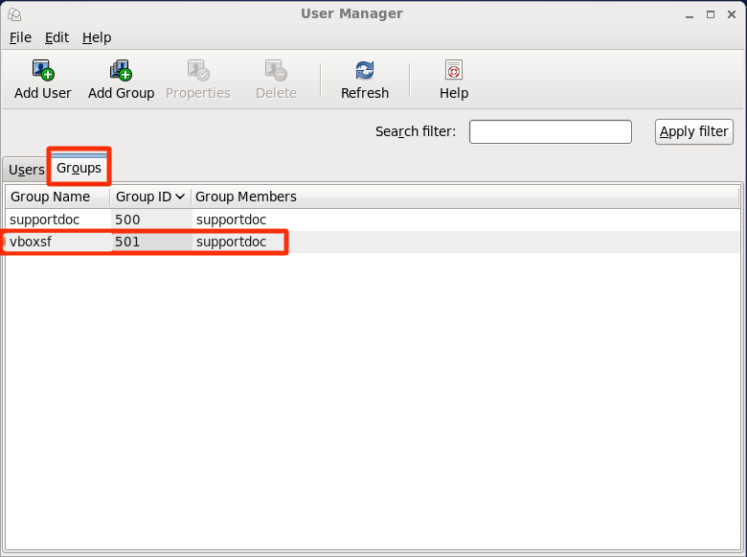Select the Groups tab
747x557 pixels.
(79, 168)
